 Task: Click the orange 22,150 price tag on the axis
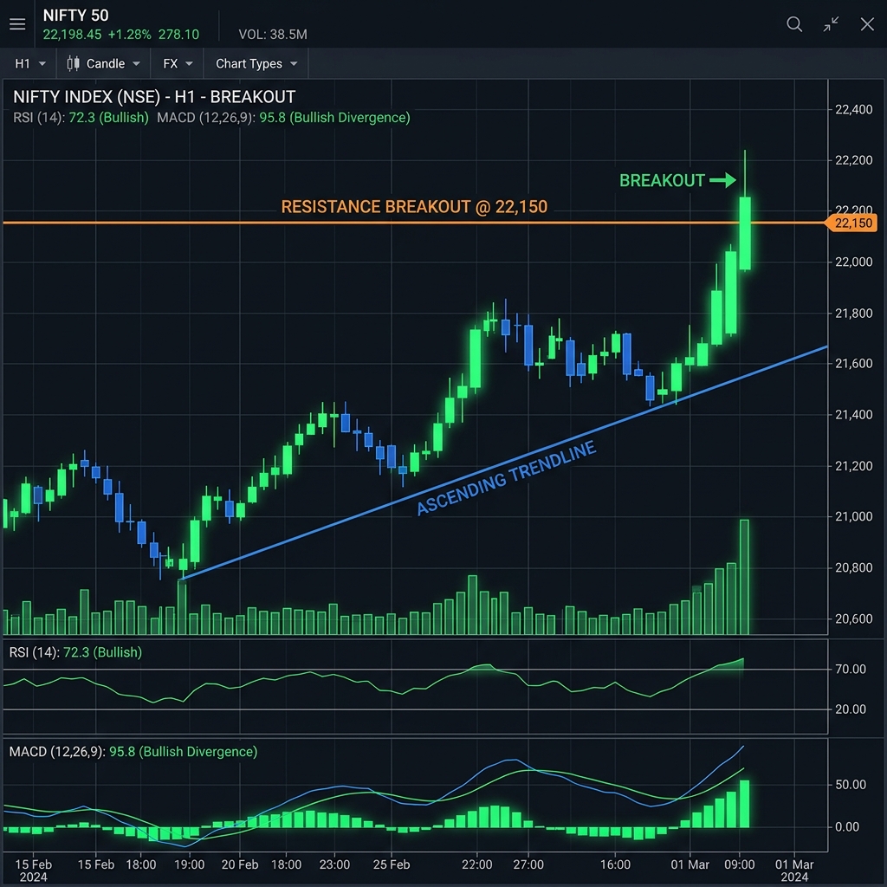pos(851,223)
